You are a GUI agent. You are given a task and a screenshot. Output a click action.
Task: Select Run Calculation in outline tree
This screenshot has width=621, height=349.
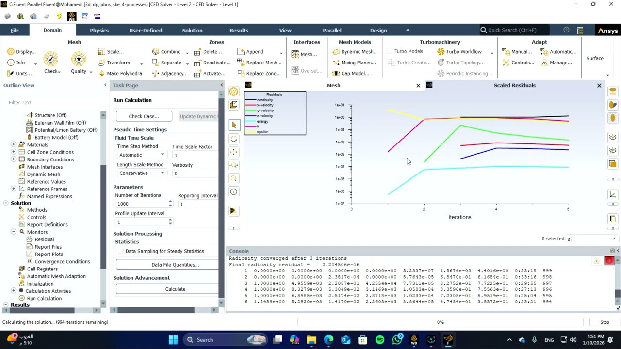coord(44,299)
